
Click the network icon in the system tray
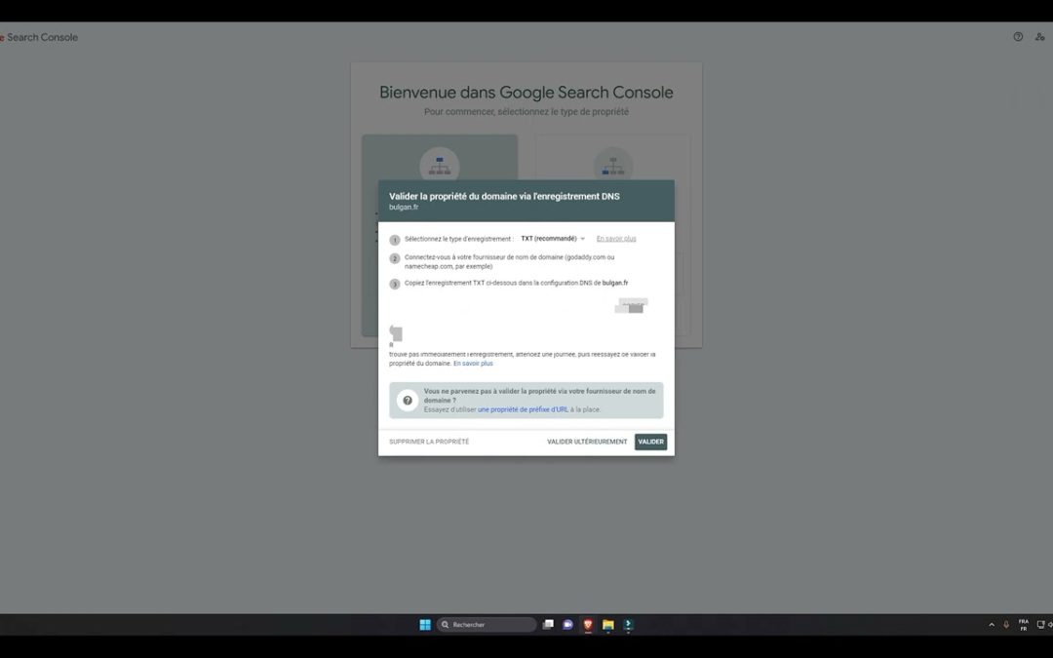(x=1041, y=625)
